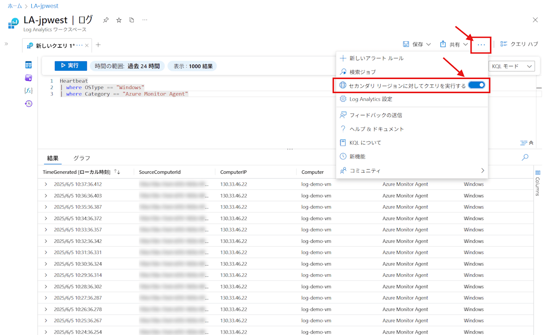This screenshot has width=545, height=335.
Task: Open the 共有 dropdown
Action: pos(454,44)
